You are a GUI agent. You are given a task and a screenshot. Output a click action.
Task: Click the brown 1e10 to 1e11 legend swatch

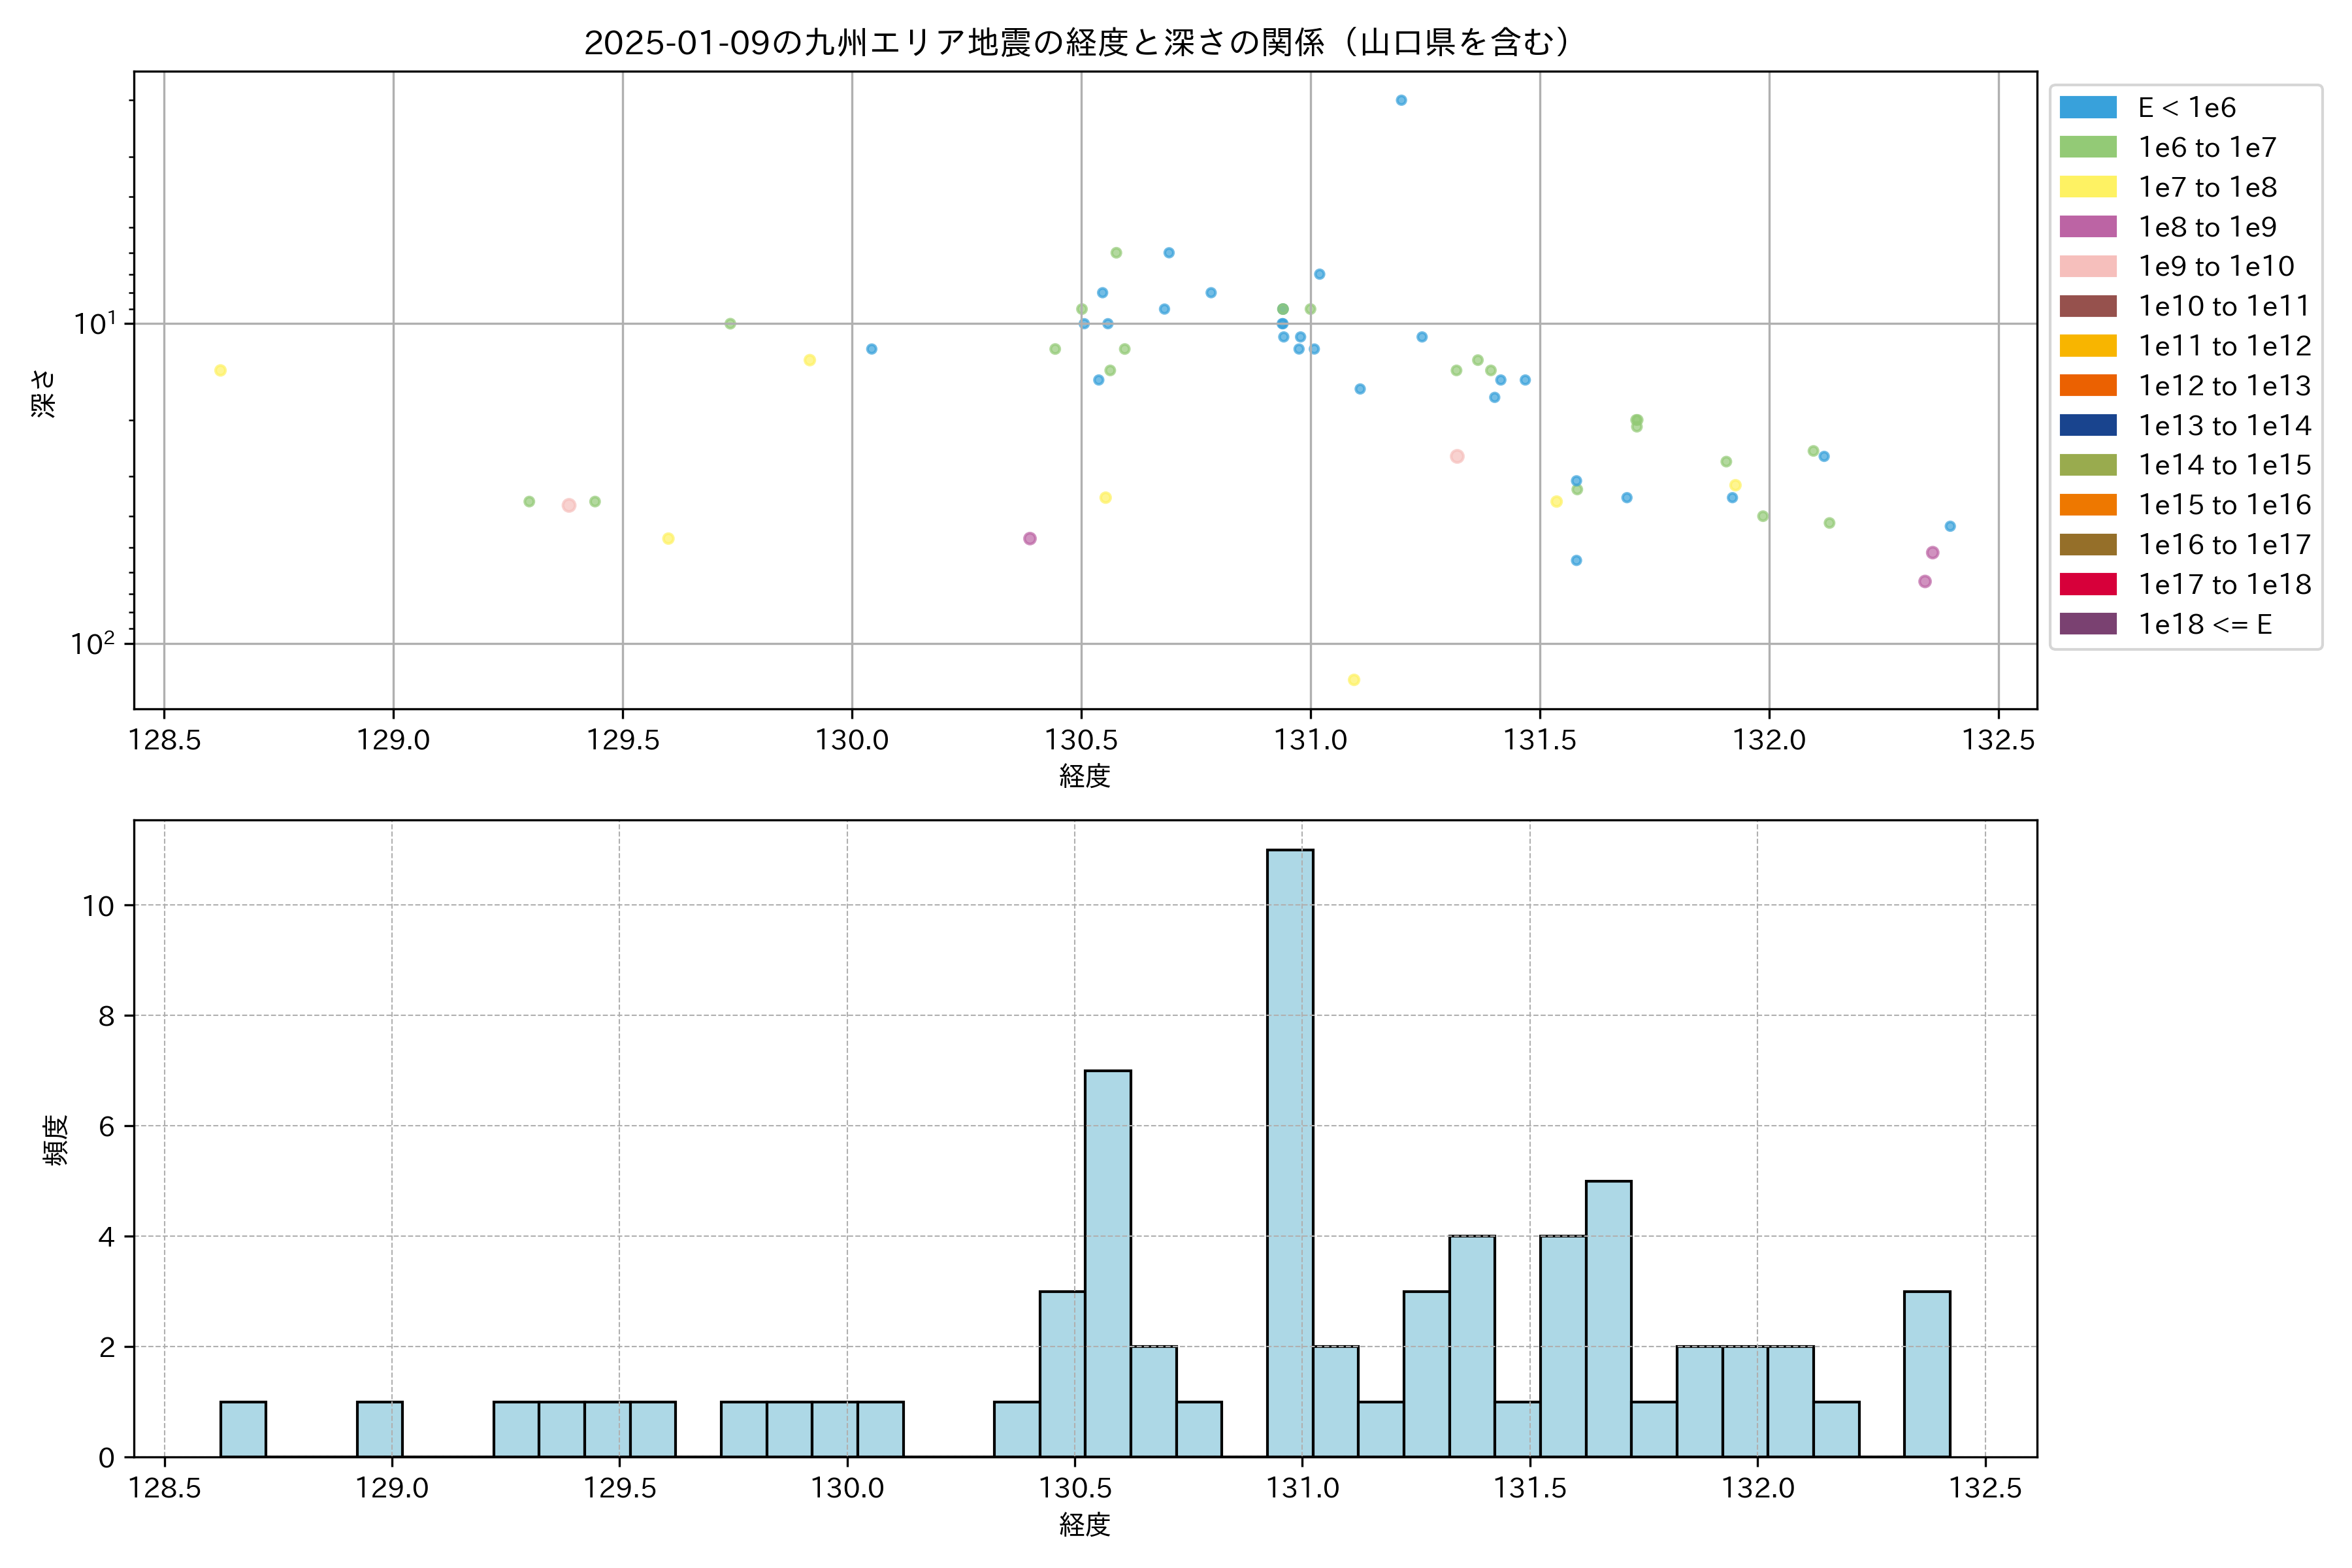[x=2088, y=306]
